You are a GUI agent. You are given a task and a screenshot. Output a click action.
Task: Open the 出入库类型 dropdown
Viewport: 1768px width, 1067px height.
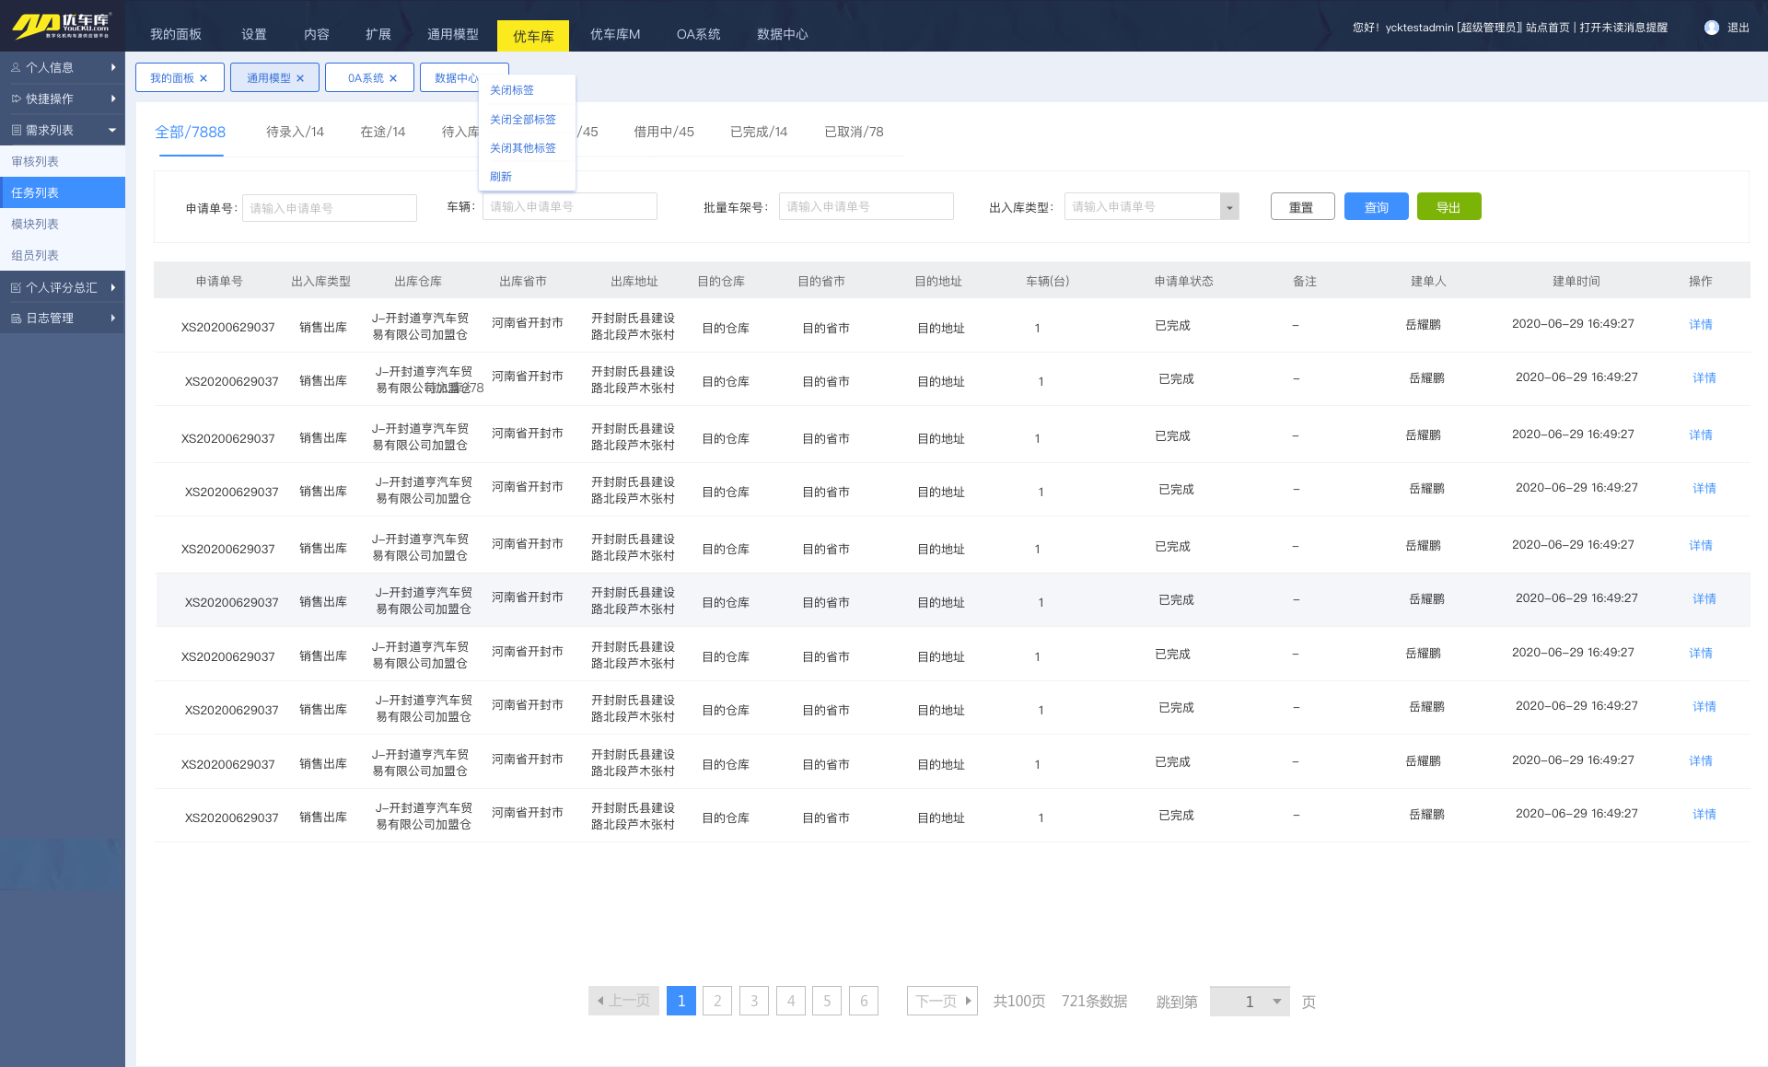pyautogui.click(x=1228, y=207)
